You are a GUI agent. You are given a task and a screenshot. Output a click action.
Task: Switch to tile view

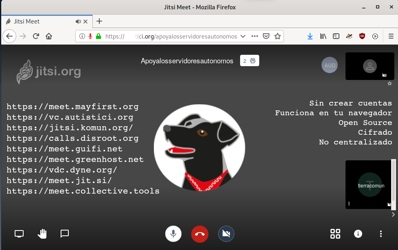pyautogui.click(x=335, y=234)
